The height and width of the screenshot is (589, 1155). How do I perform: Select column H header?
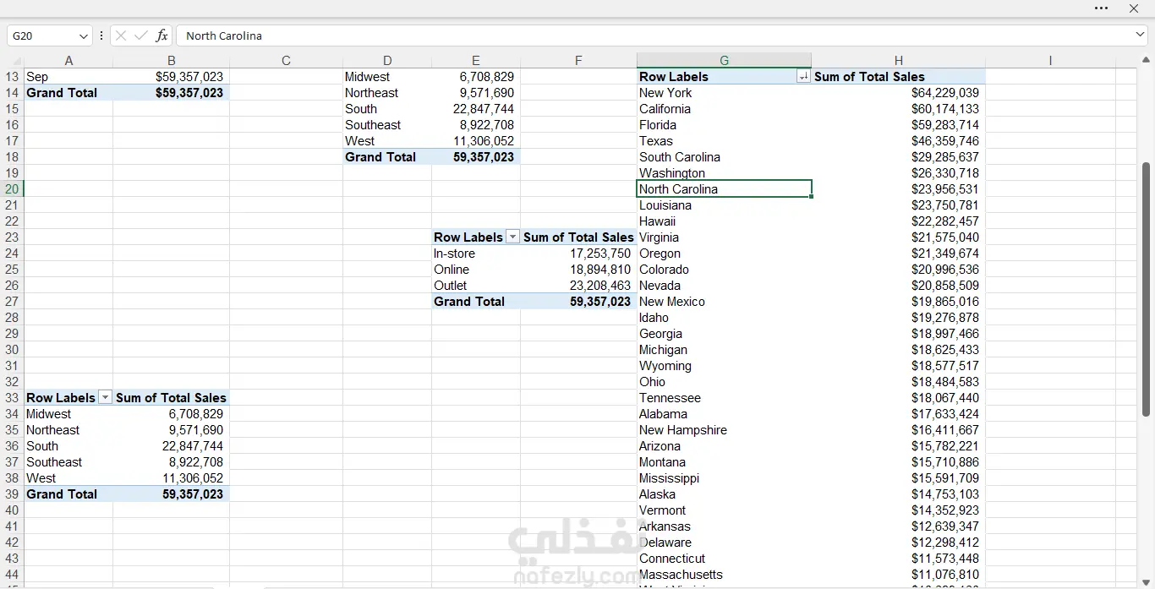click(x=899, y=60)
